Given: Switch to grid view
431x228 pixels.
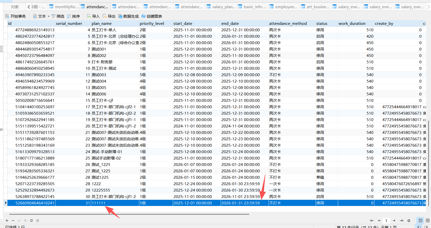Looking at the screenshot, I should (420, 221).
